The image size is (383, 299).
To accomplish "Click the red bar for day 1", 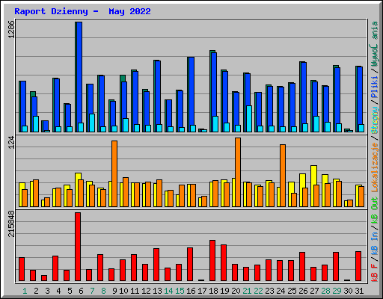I will pyautogui.click(x=22, y=269).
